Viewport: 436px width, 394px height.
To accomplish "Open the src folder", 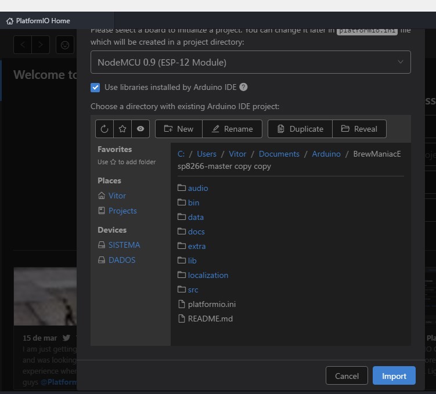I will point(193,290).
